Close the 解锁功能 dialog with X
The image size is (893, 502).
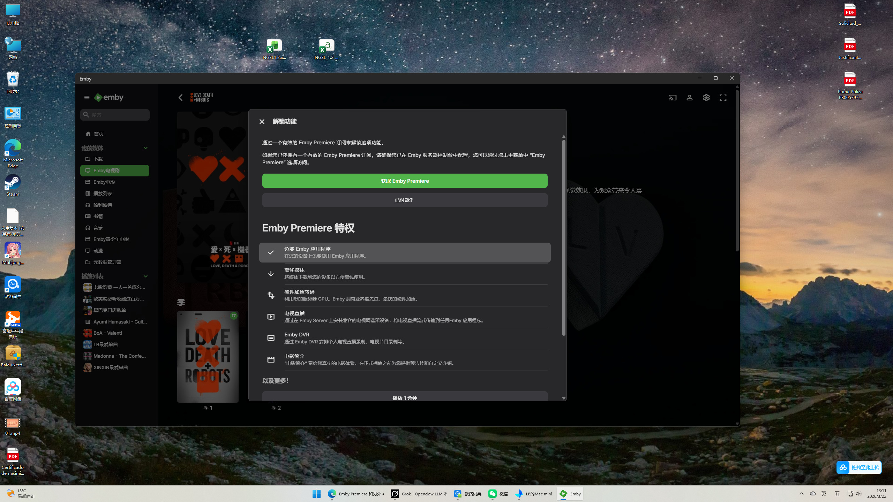point(262,121)
